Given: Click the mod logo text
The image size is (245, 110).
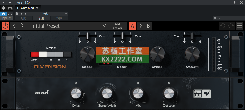Looking at the screenshot, I should 42,92.
